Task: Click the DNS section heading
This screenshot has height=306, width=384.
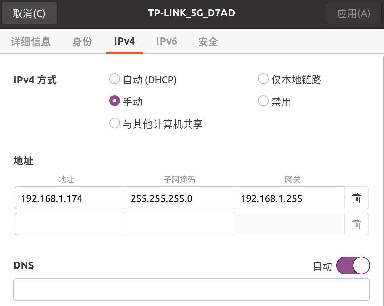Action: pyautogui.click(x=24, y=265)
